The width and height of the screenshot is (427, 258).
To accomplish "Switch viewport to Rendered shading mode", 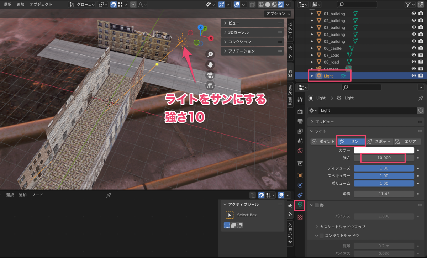I will [281, 4].
